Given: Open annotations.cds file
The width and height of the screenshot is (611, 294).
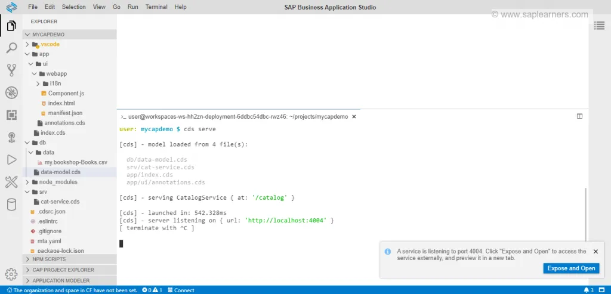Looking at the screenshot, I should click(69, 123).
